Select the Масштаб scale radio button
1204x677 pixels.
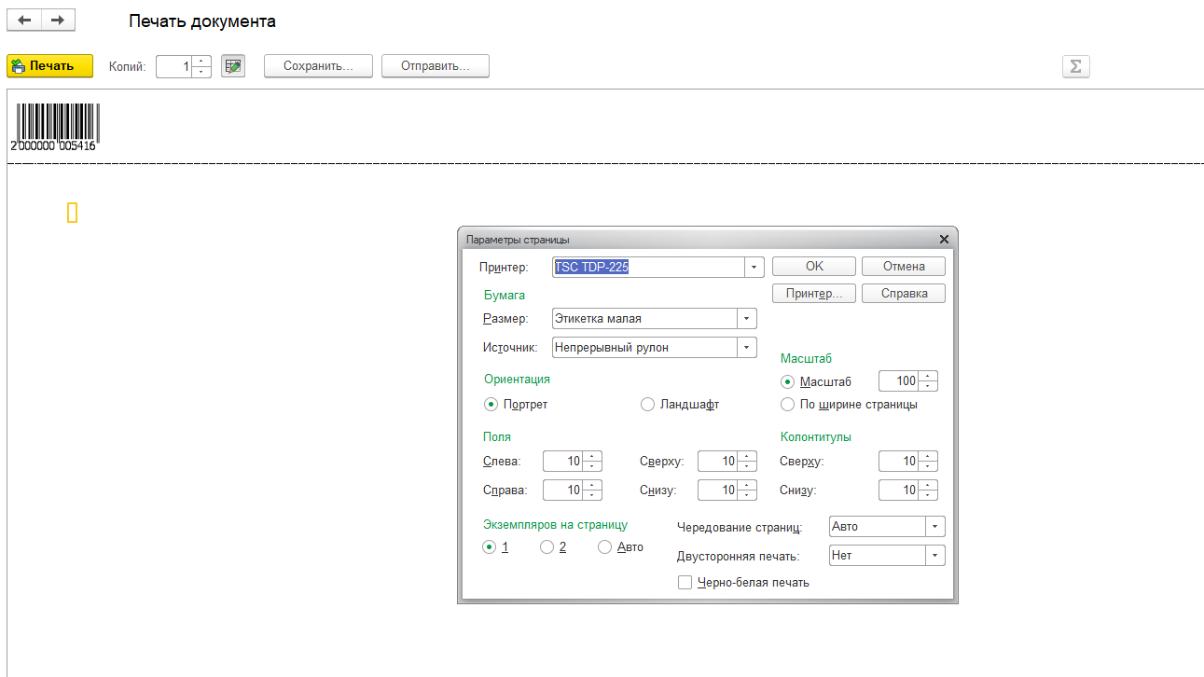coord(788,381)
